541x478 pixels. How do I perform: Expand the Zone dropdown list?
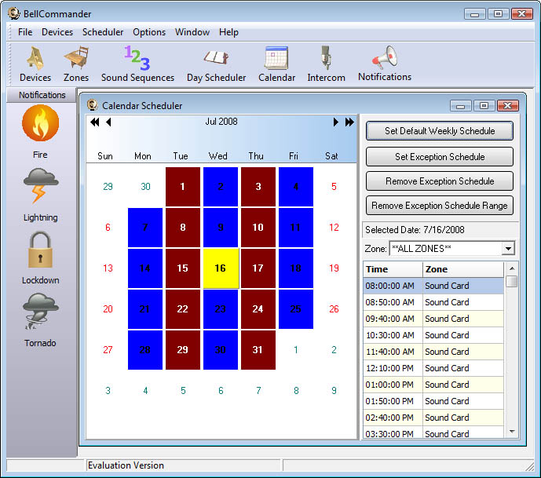point(508,249)
